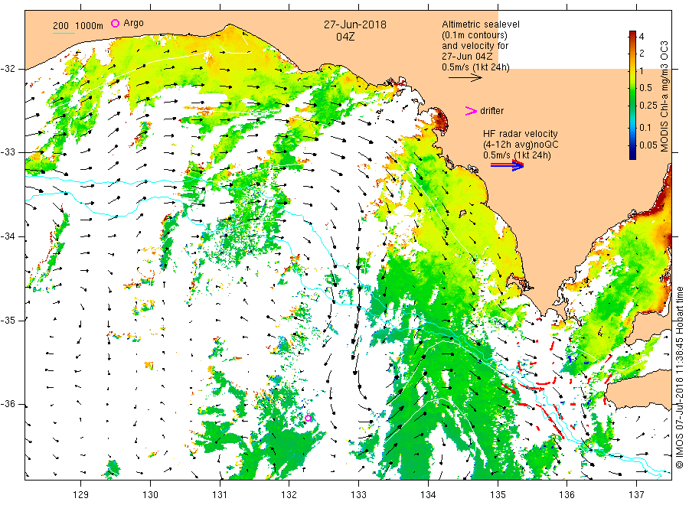
Task: Click the longitude label 133
Action: tap(358, 495)
